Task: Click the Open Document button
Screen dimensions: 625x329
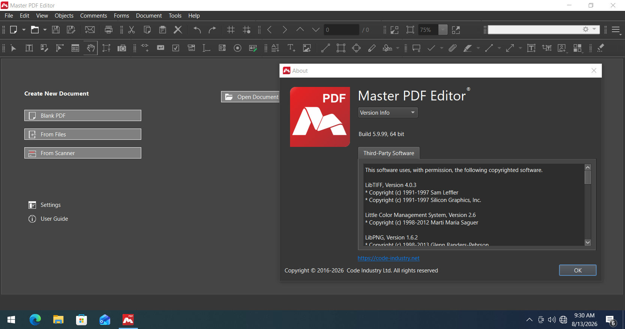Action: [250, 97]
